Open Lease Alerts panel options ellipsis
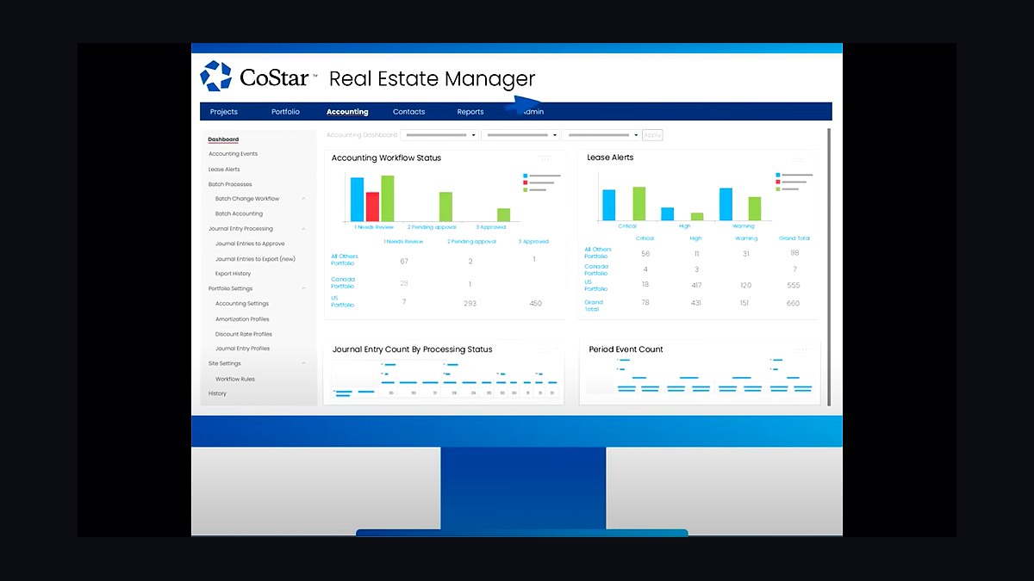The height and width of the screenshot is (581, 1034). (798, 159)
